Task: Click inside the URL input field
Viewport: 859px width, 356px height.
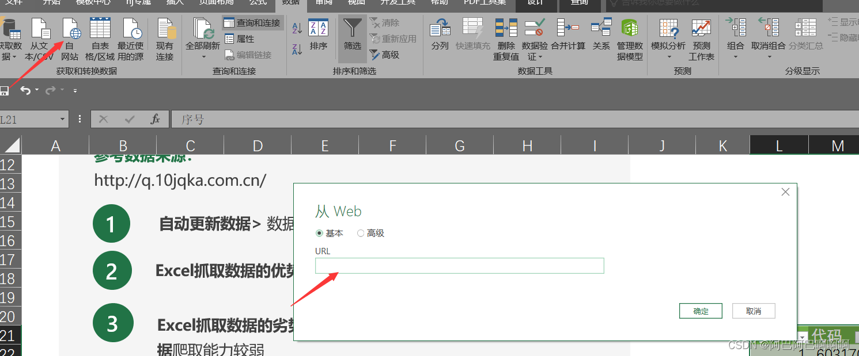Action: click(x=459, y=265)
